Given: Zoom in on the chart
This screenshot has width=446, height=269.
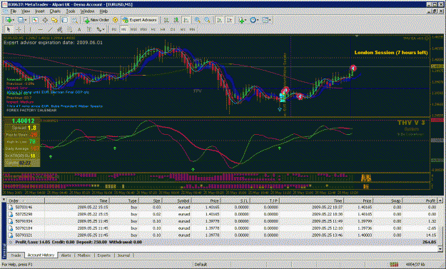Looking at the screenshot, I should (198, 20).
